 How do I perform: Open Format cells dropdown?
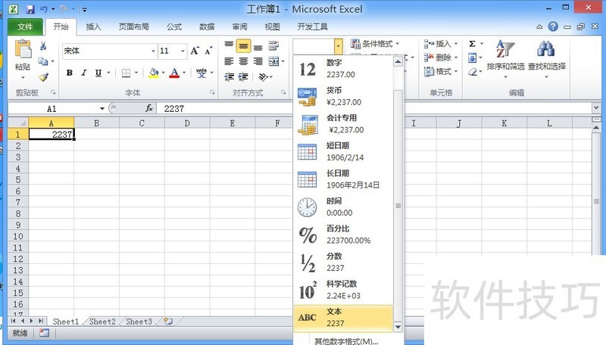click(441, 71)
